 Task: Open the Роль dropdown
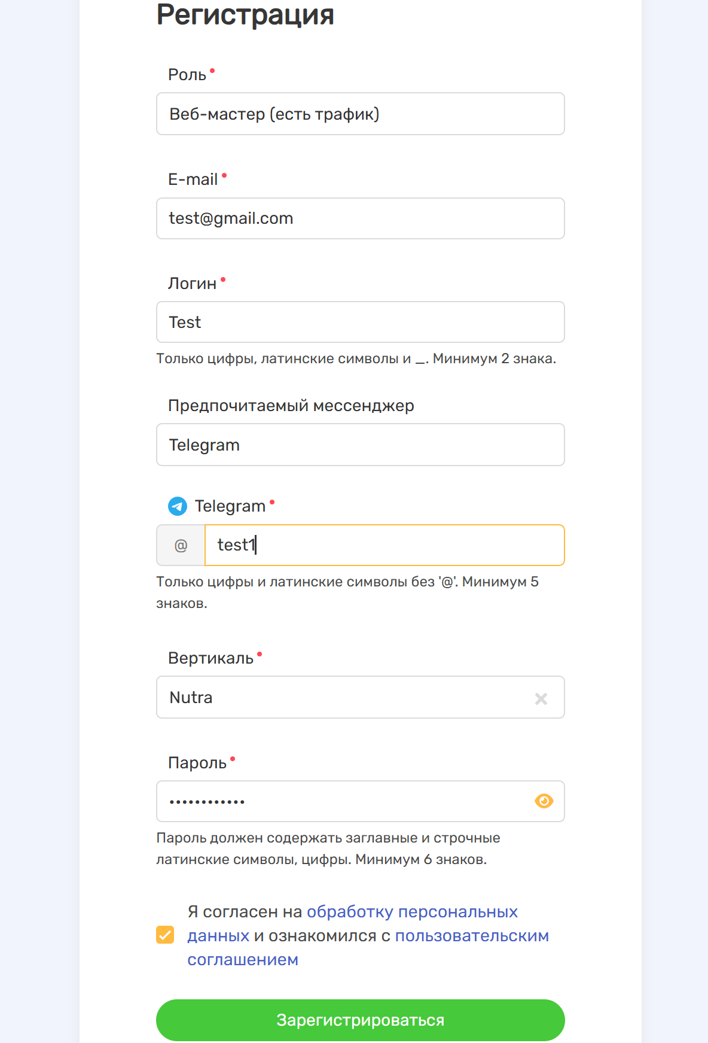(361, 114)
